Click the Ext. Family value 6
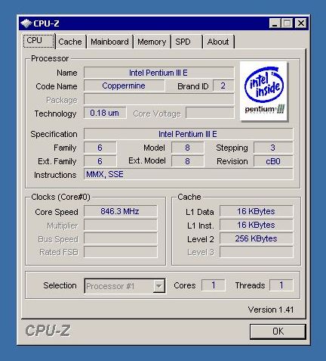Viewport: 326px width, 361px height. 100,161
